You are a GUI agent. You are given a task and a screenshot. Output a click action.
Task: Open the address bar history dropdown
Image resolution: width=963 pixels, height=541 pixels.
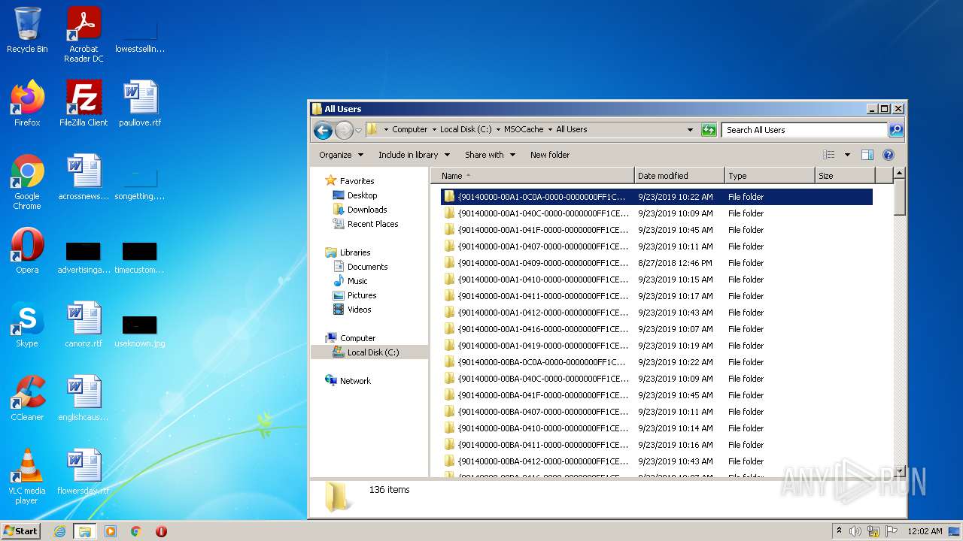click(x=690, y=130)
